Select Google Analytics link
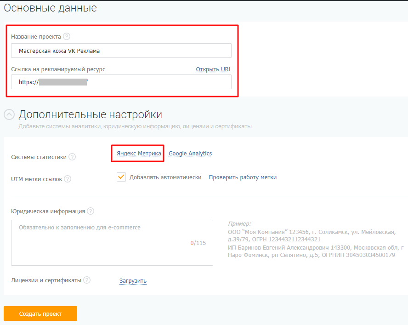Viewport: 408px width, 325px height. tap(190, 154)
